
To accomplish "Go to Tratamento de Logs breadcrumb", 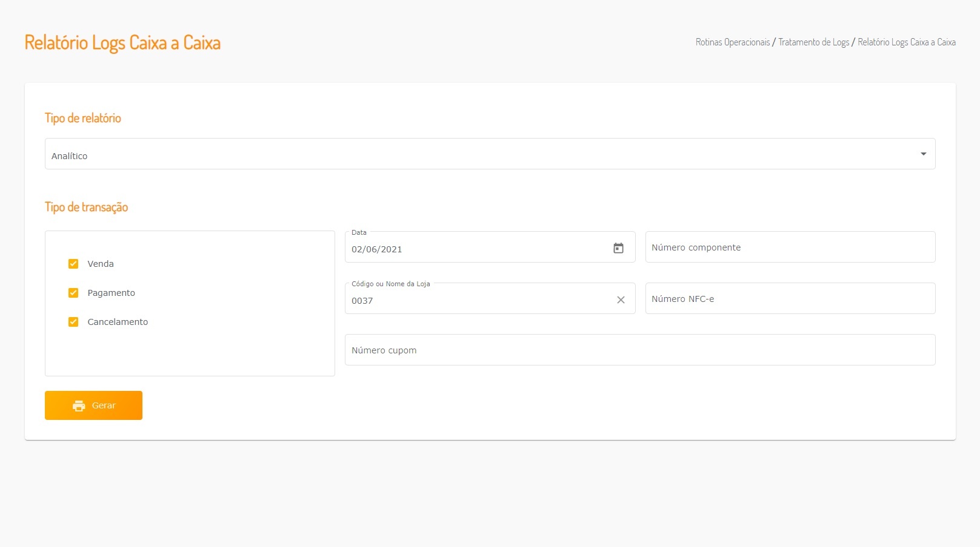I will point(813,42).
